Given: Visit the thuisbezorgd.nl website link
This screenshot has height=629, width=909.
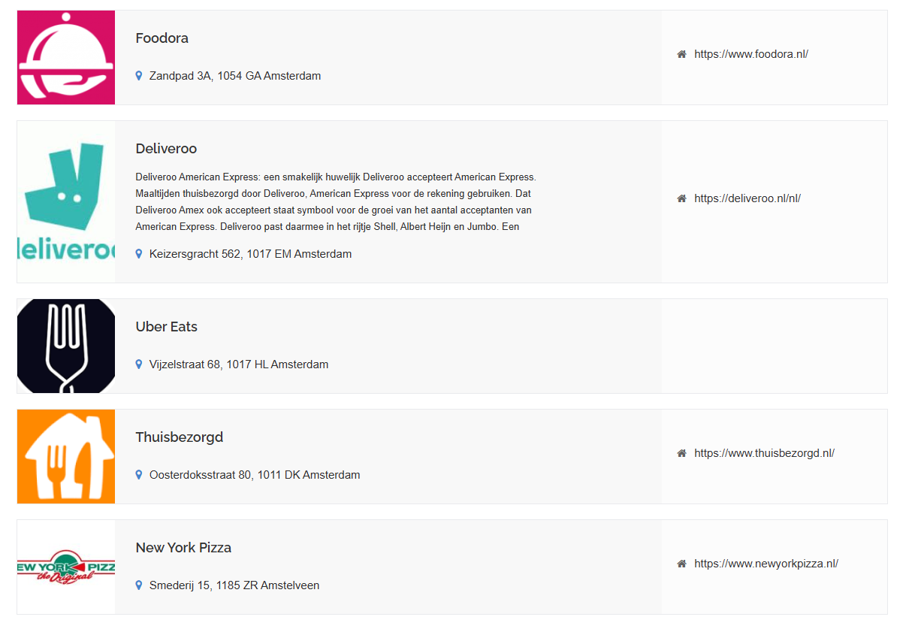Looking at the screenshot, I should (764, 453).
